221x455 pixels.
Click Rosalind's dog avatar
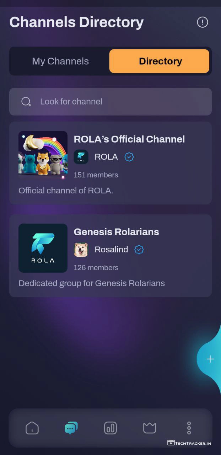(x=81, y=250)
